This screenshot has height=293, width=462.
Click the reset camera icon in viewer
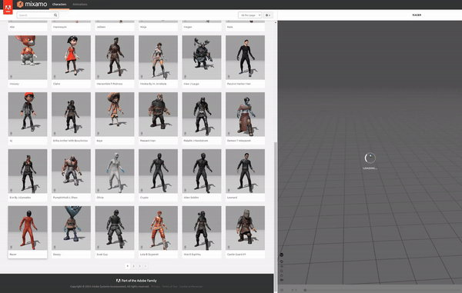pos(281,261)
